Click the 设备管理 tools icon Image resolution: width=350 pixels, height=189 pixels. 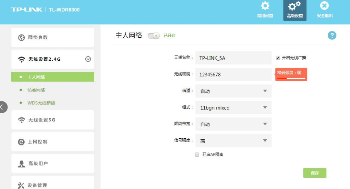[22, 185]
